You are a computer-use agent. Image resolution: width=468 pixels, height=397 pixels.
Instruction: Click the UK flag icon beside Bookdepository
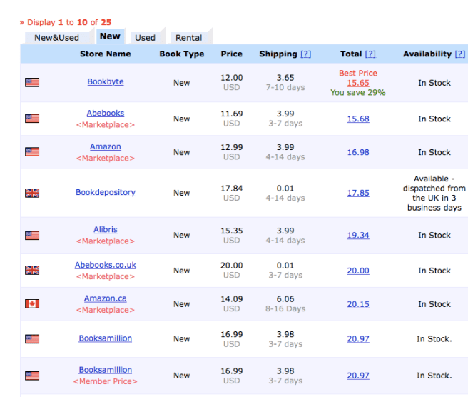(32, 193)
